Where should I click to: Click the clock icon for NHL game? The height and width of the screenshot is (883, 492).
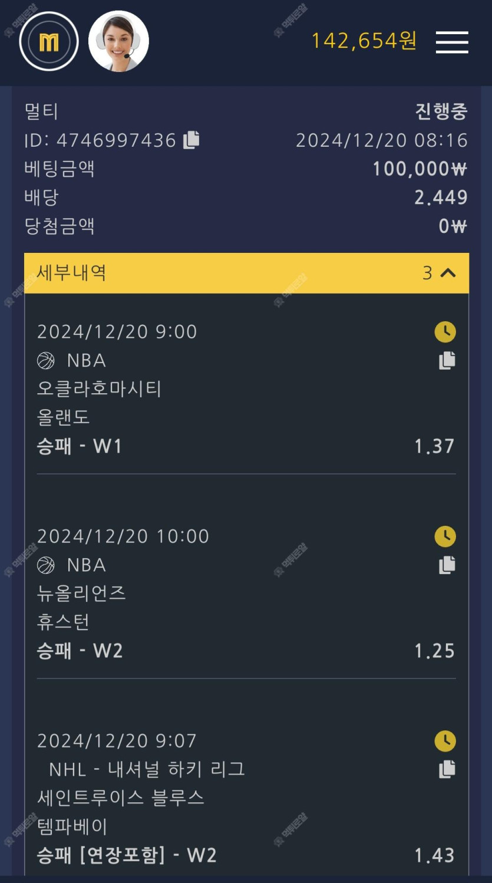[x=445, y=741]
